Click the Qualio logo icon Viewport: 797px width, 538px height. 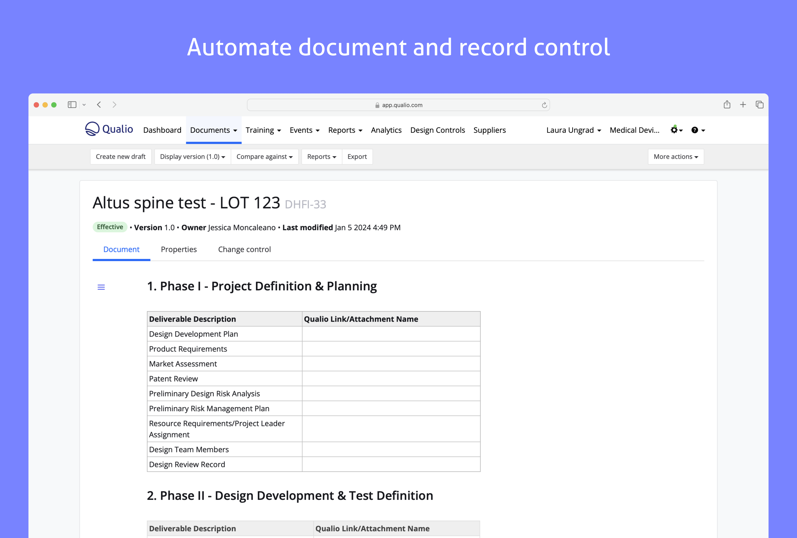click(x=92, y=129)
